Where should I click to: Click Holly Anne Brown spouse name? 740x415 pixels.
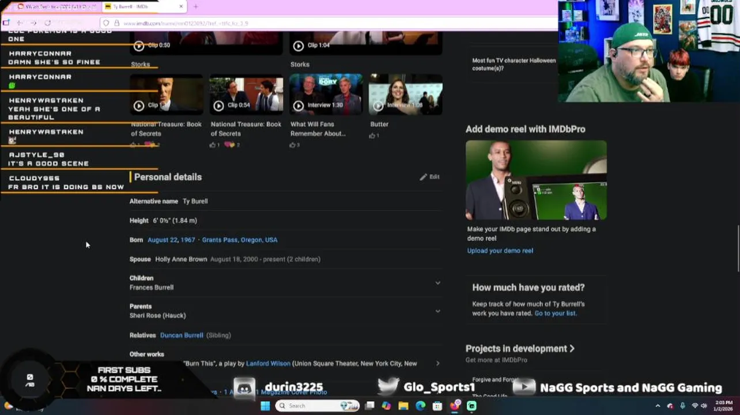click(181, 259)
